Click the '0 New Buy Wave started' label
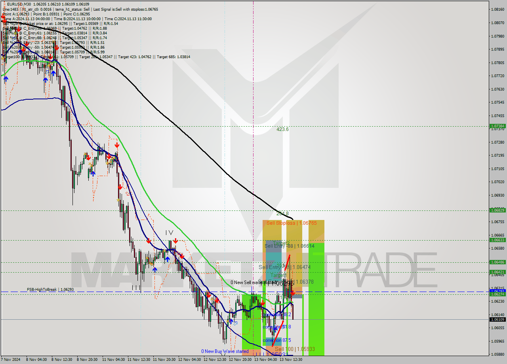507x364 pixels. 225,351
